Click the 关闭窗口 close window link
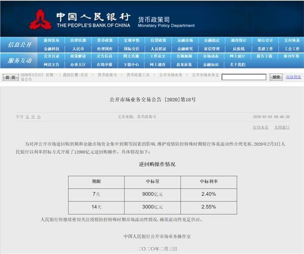 [x=282, y=128]
